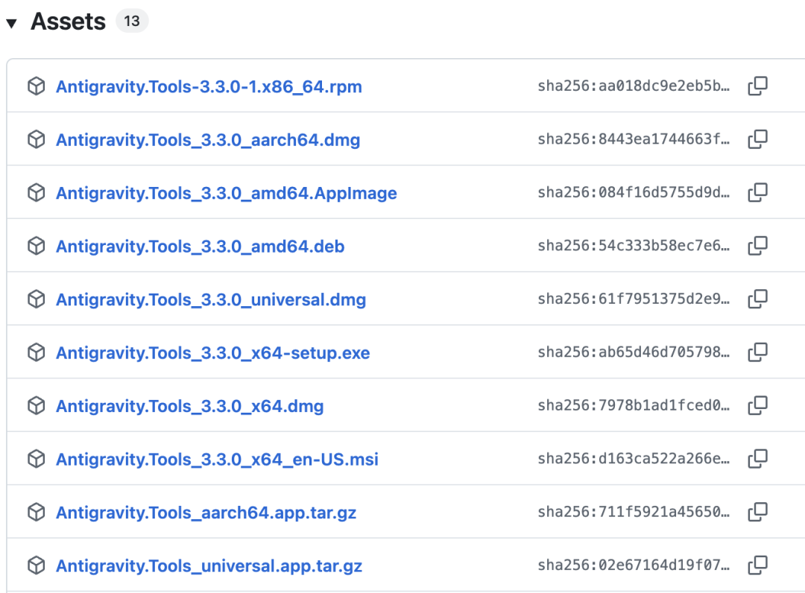Click package icon beside the 3.3.0_x64.dmg asset
Image resolution: width=805 pixels, height=593 pixels.
[x=36, y=406]
